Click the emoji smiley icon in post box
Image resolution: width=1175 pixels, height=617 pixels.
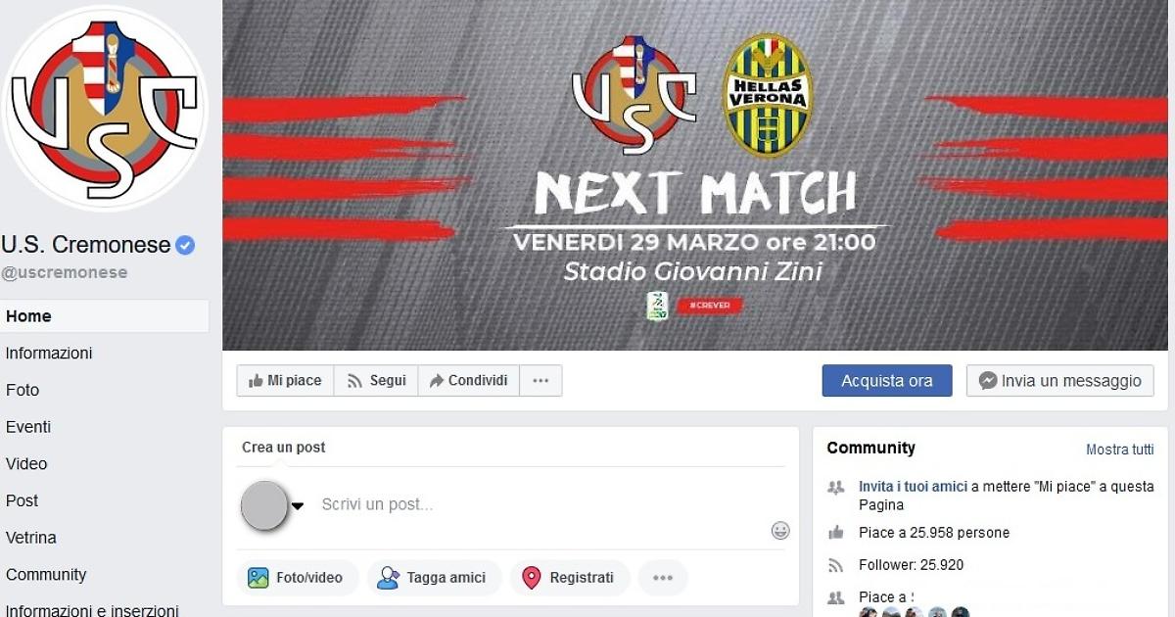tap(780, 531)
